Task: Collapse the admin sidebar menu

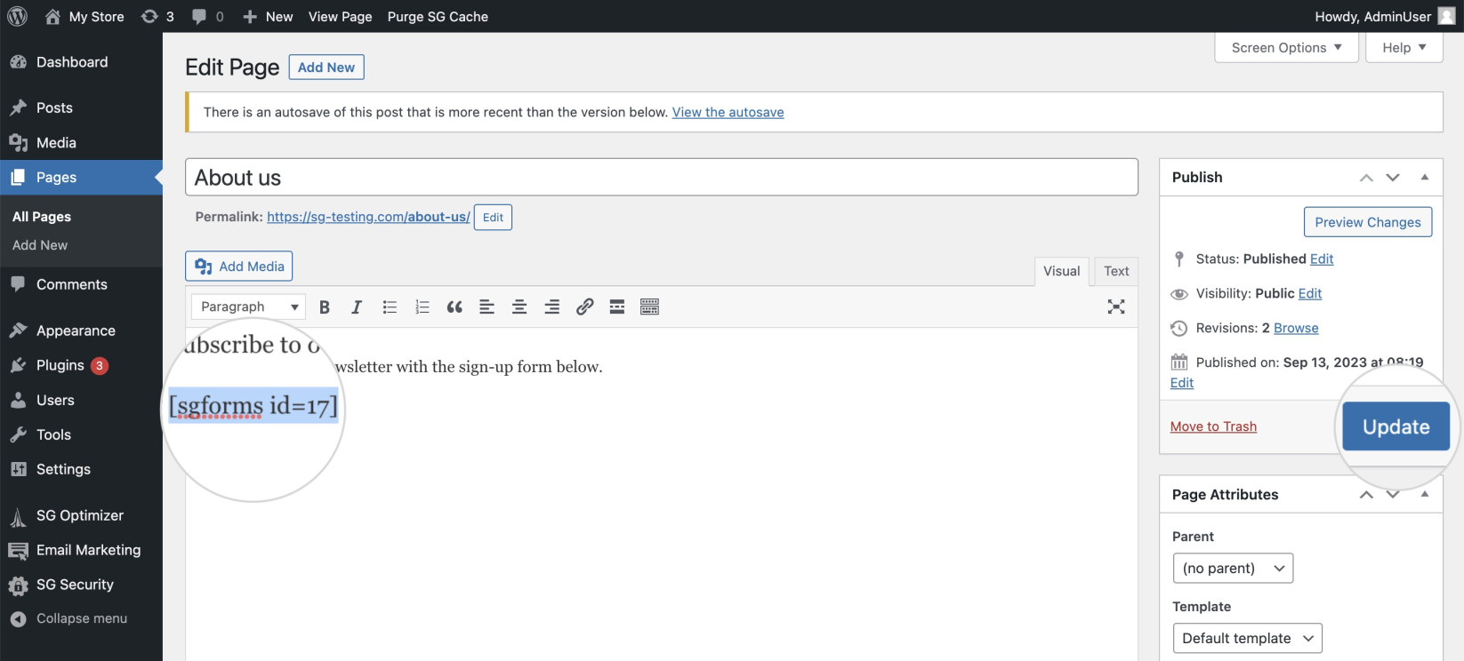Action: pyautogui.click(x=81, y=618)
